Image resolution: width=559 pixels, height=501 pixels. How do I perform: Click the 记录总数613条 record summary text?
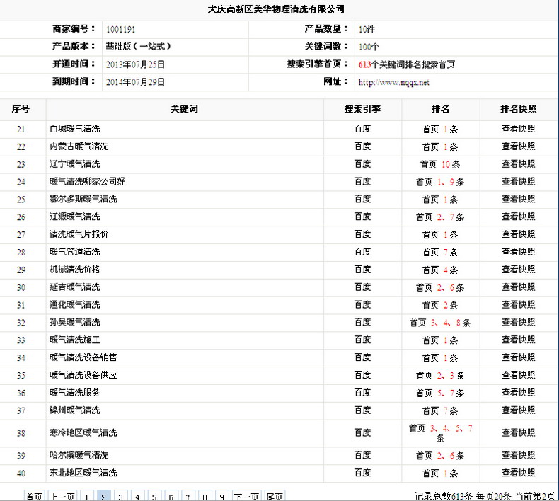tap(444, 495)
